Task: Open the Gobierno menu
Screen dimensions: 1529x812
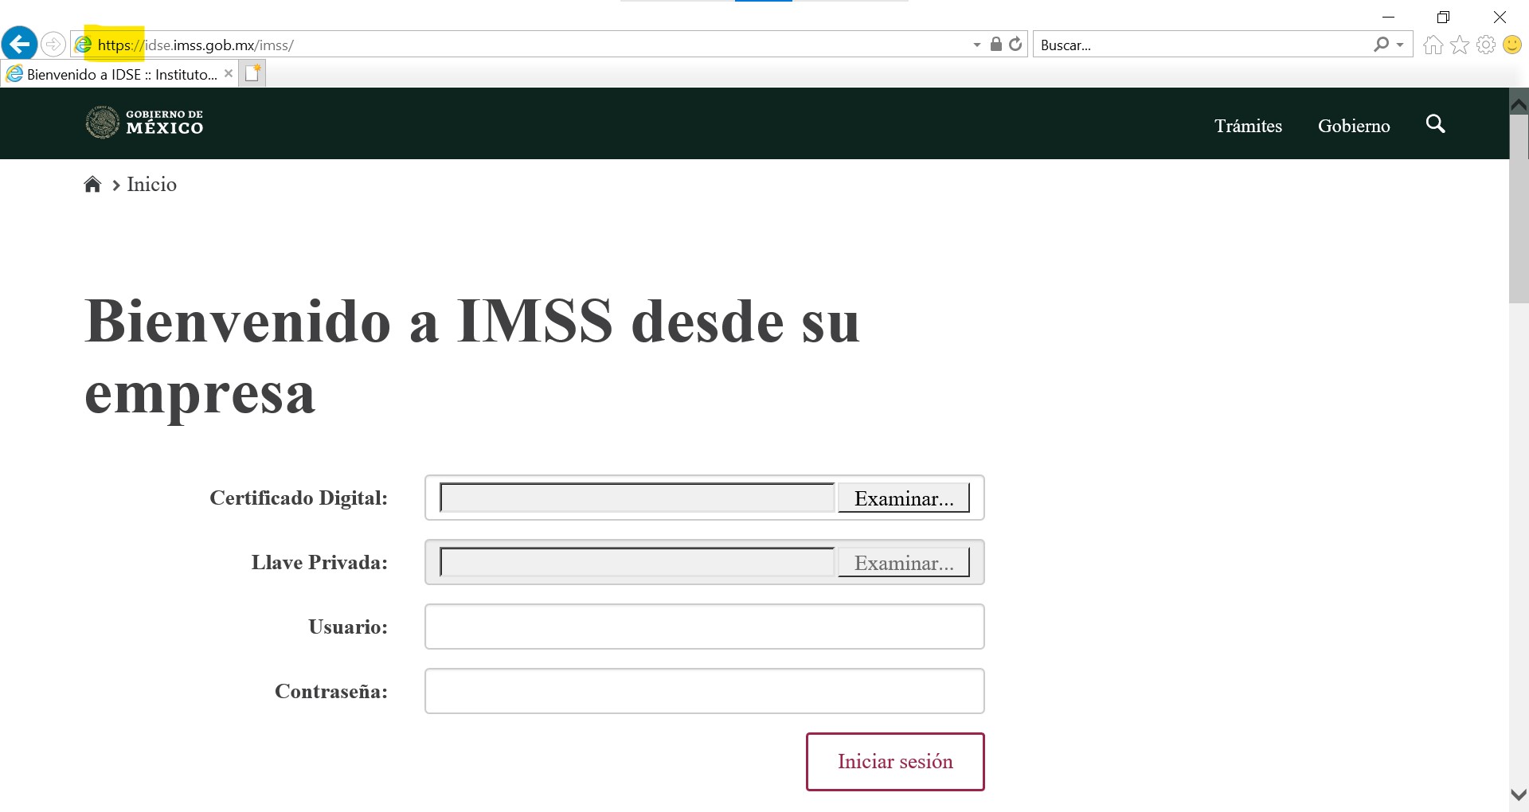Action: [1354, 126]
